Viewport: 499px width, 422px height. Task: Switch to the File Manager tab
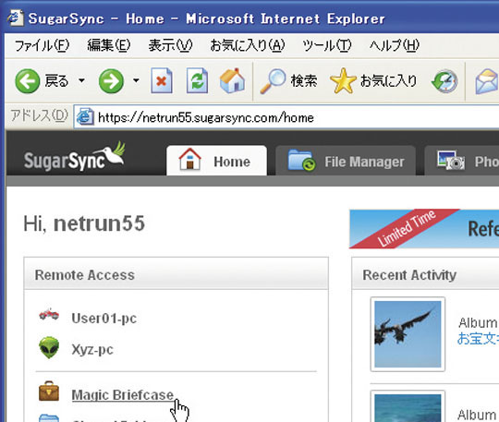click(x=346, y=161)
